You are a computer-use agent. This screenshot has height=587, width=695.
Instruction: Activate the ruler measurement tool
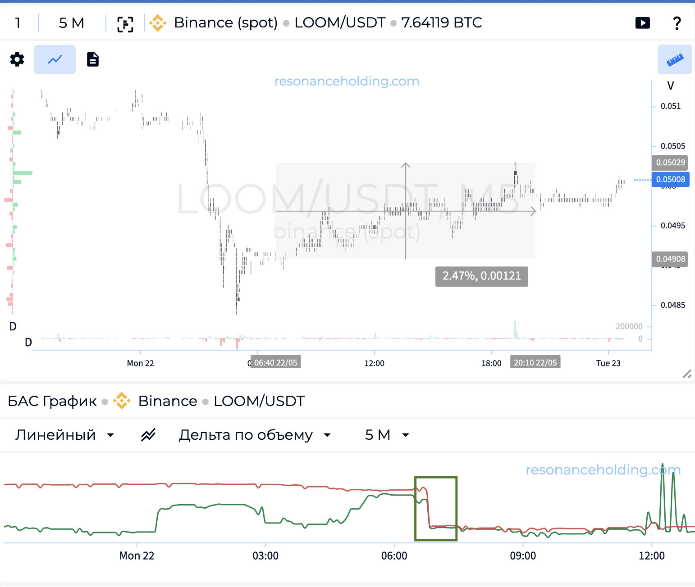pos(675,59)
